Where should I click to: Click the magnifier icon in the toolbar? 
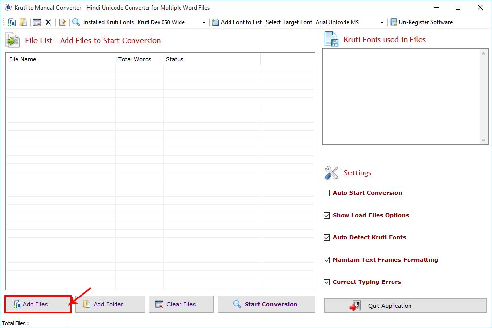pos(76,22)
